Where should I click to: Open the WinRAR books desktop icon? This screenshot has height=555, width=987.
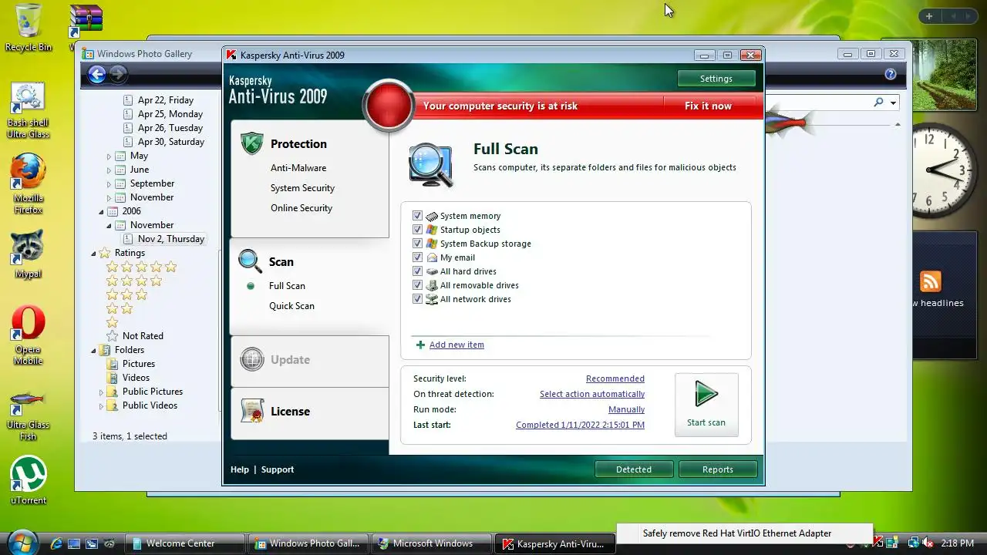(85, 22)
